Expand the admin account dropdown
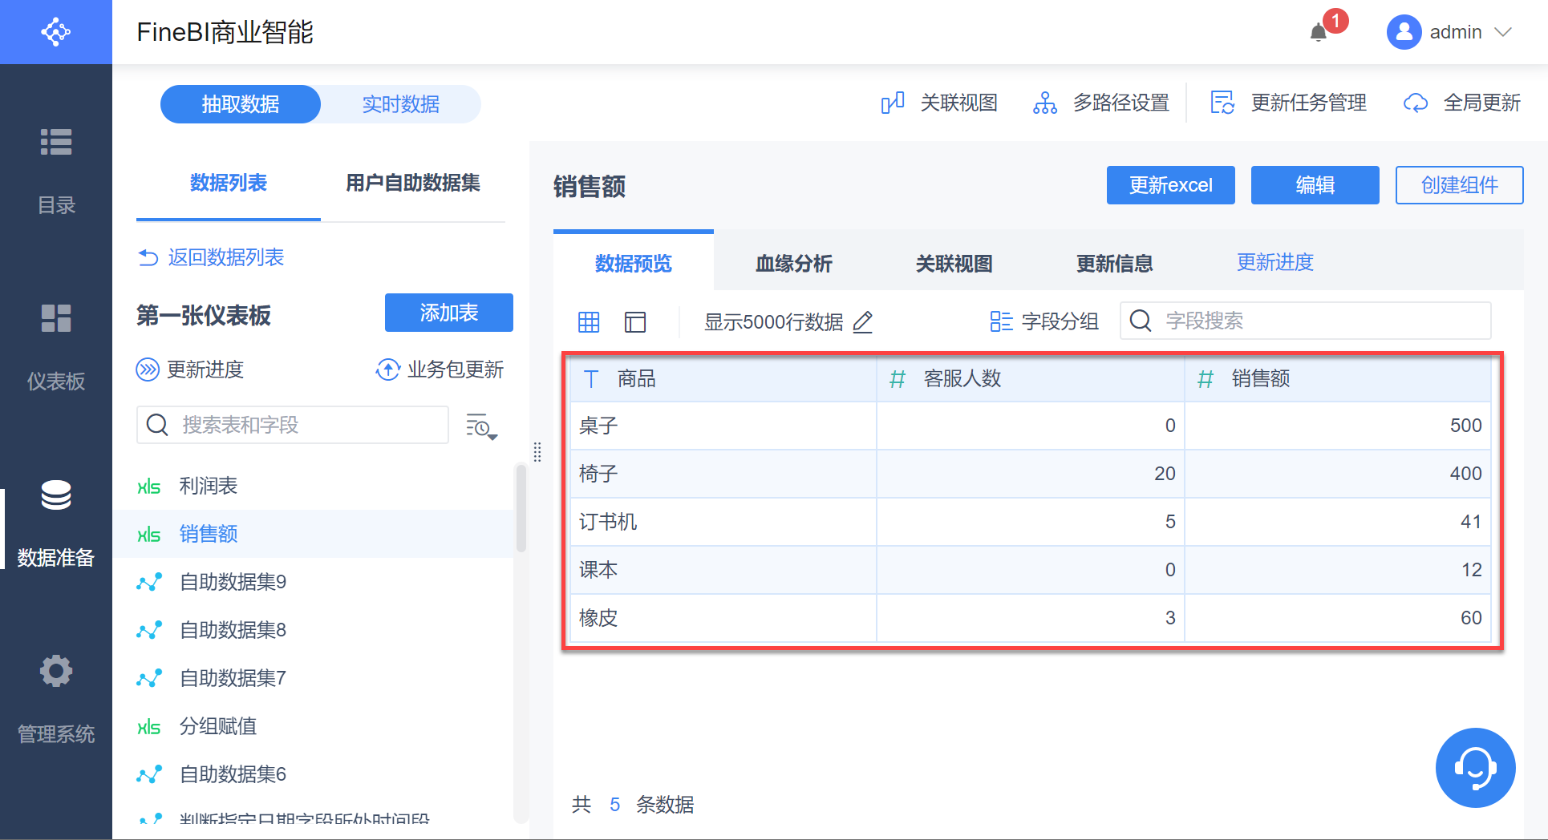The image size is (1548, 840). pyautogui.click(x=1504, y=32)
